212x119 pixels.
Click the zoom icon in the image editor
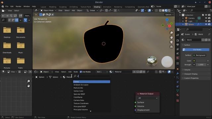coord(28,81)
